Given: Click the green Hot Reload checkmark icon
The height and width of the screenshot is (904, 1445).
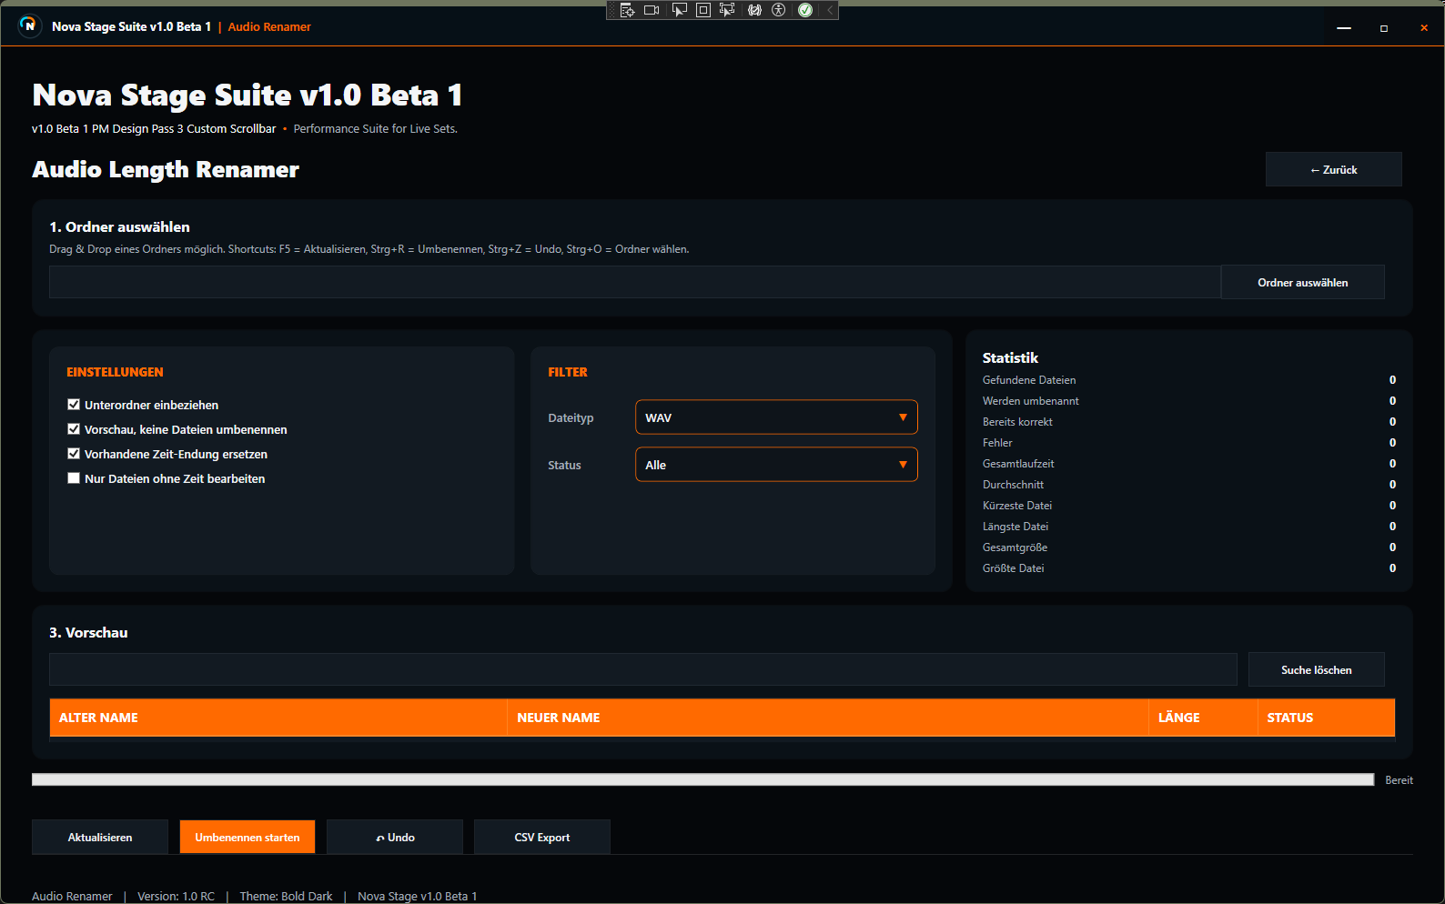Looking at the screenshot, I should pyautogui.click(x=805, y=10).
